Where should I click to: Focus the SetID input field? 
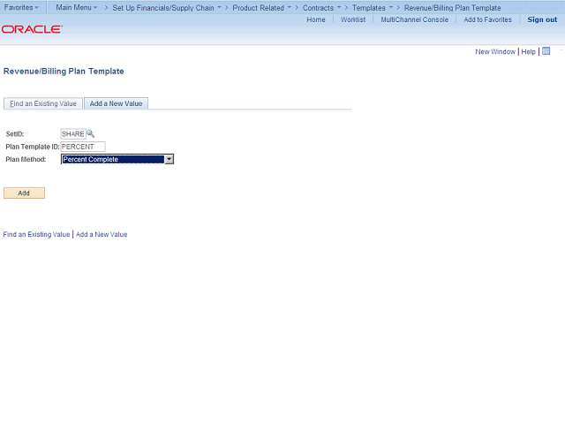[x=73, y=133]
